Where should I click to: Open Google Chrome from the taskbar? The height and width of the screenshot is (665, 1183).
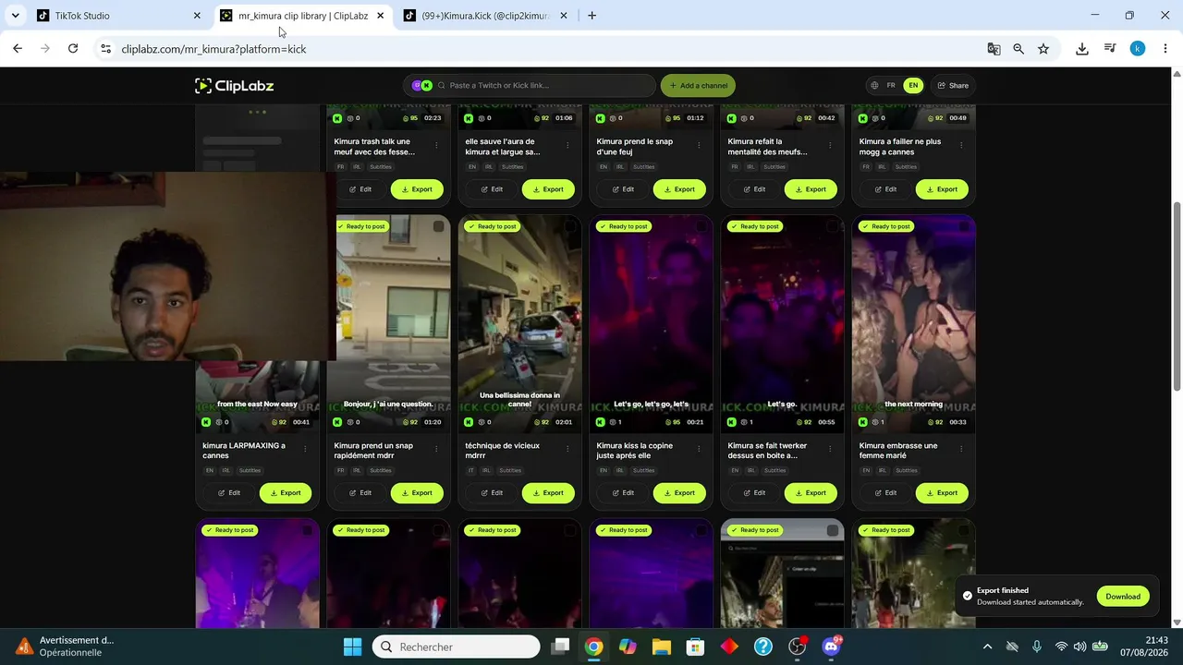point(593,647)
